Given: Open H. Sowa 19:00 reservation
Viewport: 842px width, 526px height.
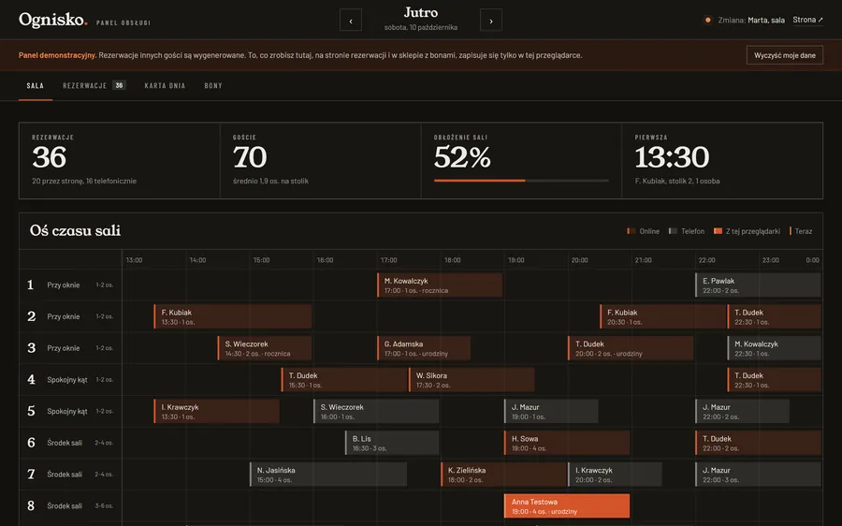Looking at the screenshot, I should tap(567, 443).
